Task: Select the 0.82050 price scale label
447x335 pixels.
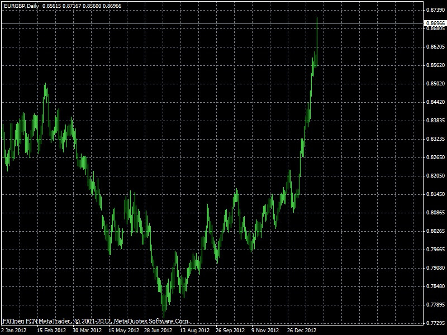Action: [x=435, y=176]
